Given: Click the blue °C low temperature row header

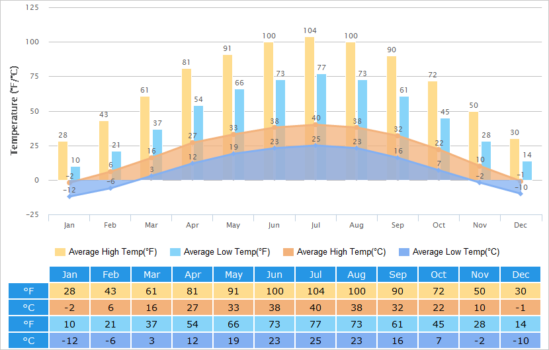Looking at the screenshot, I should [x=28, y=341].
